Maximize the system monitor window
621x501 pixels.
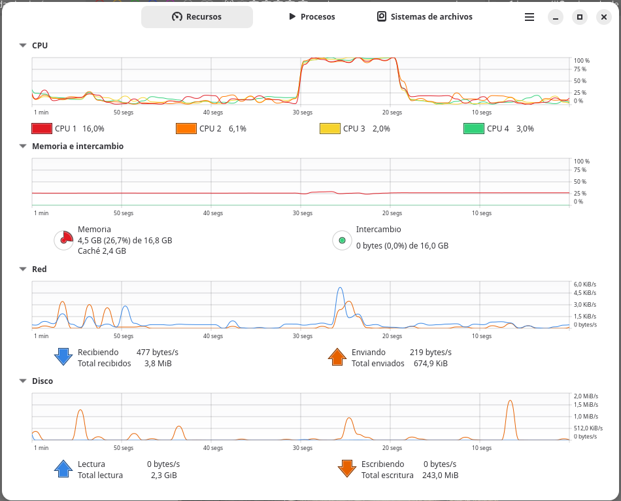[x=580, y=17]
